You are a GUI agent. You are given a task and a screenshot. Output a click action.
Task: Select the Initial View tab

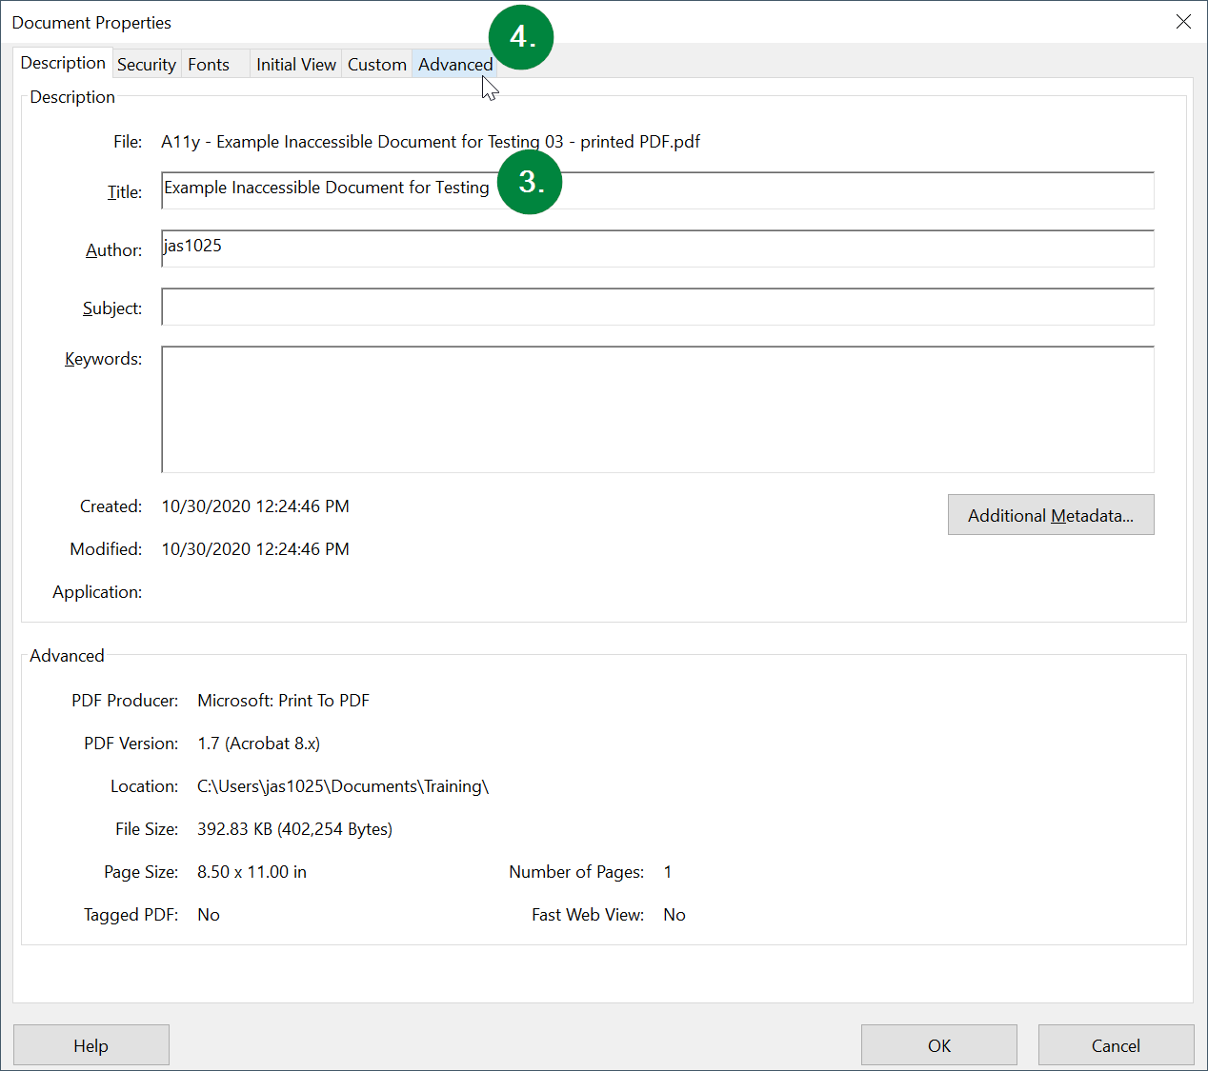296,65
